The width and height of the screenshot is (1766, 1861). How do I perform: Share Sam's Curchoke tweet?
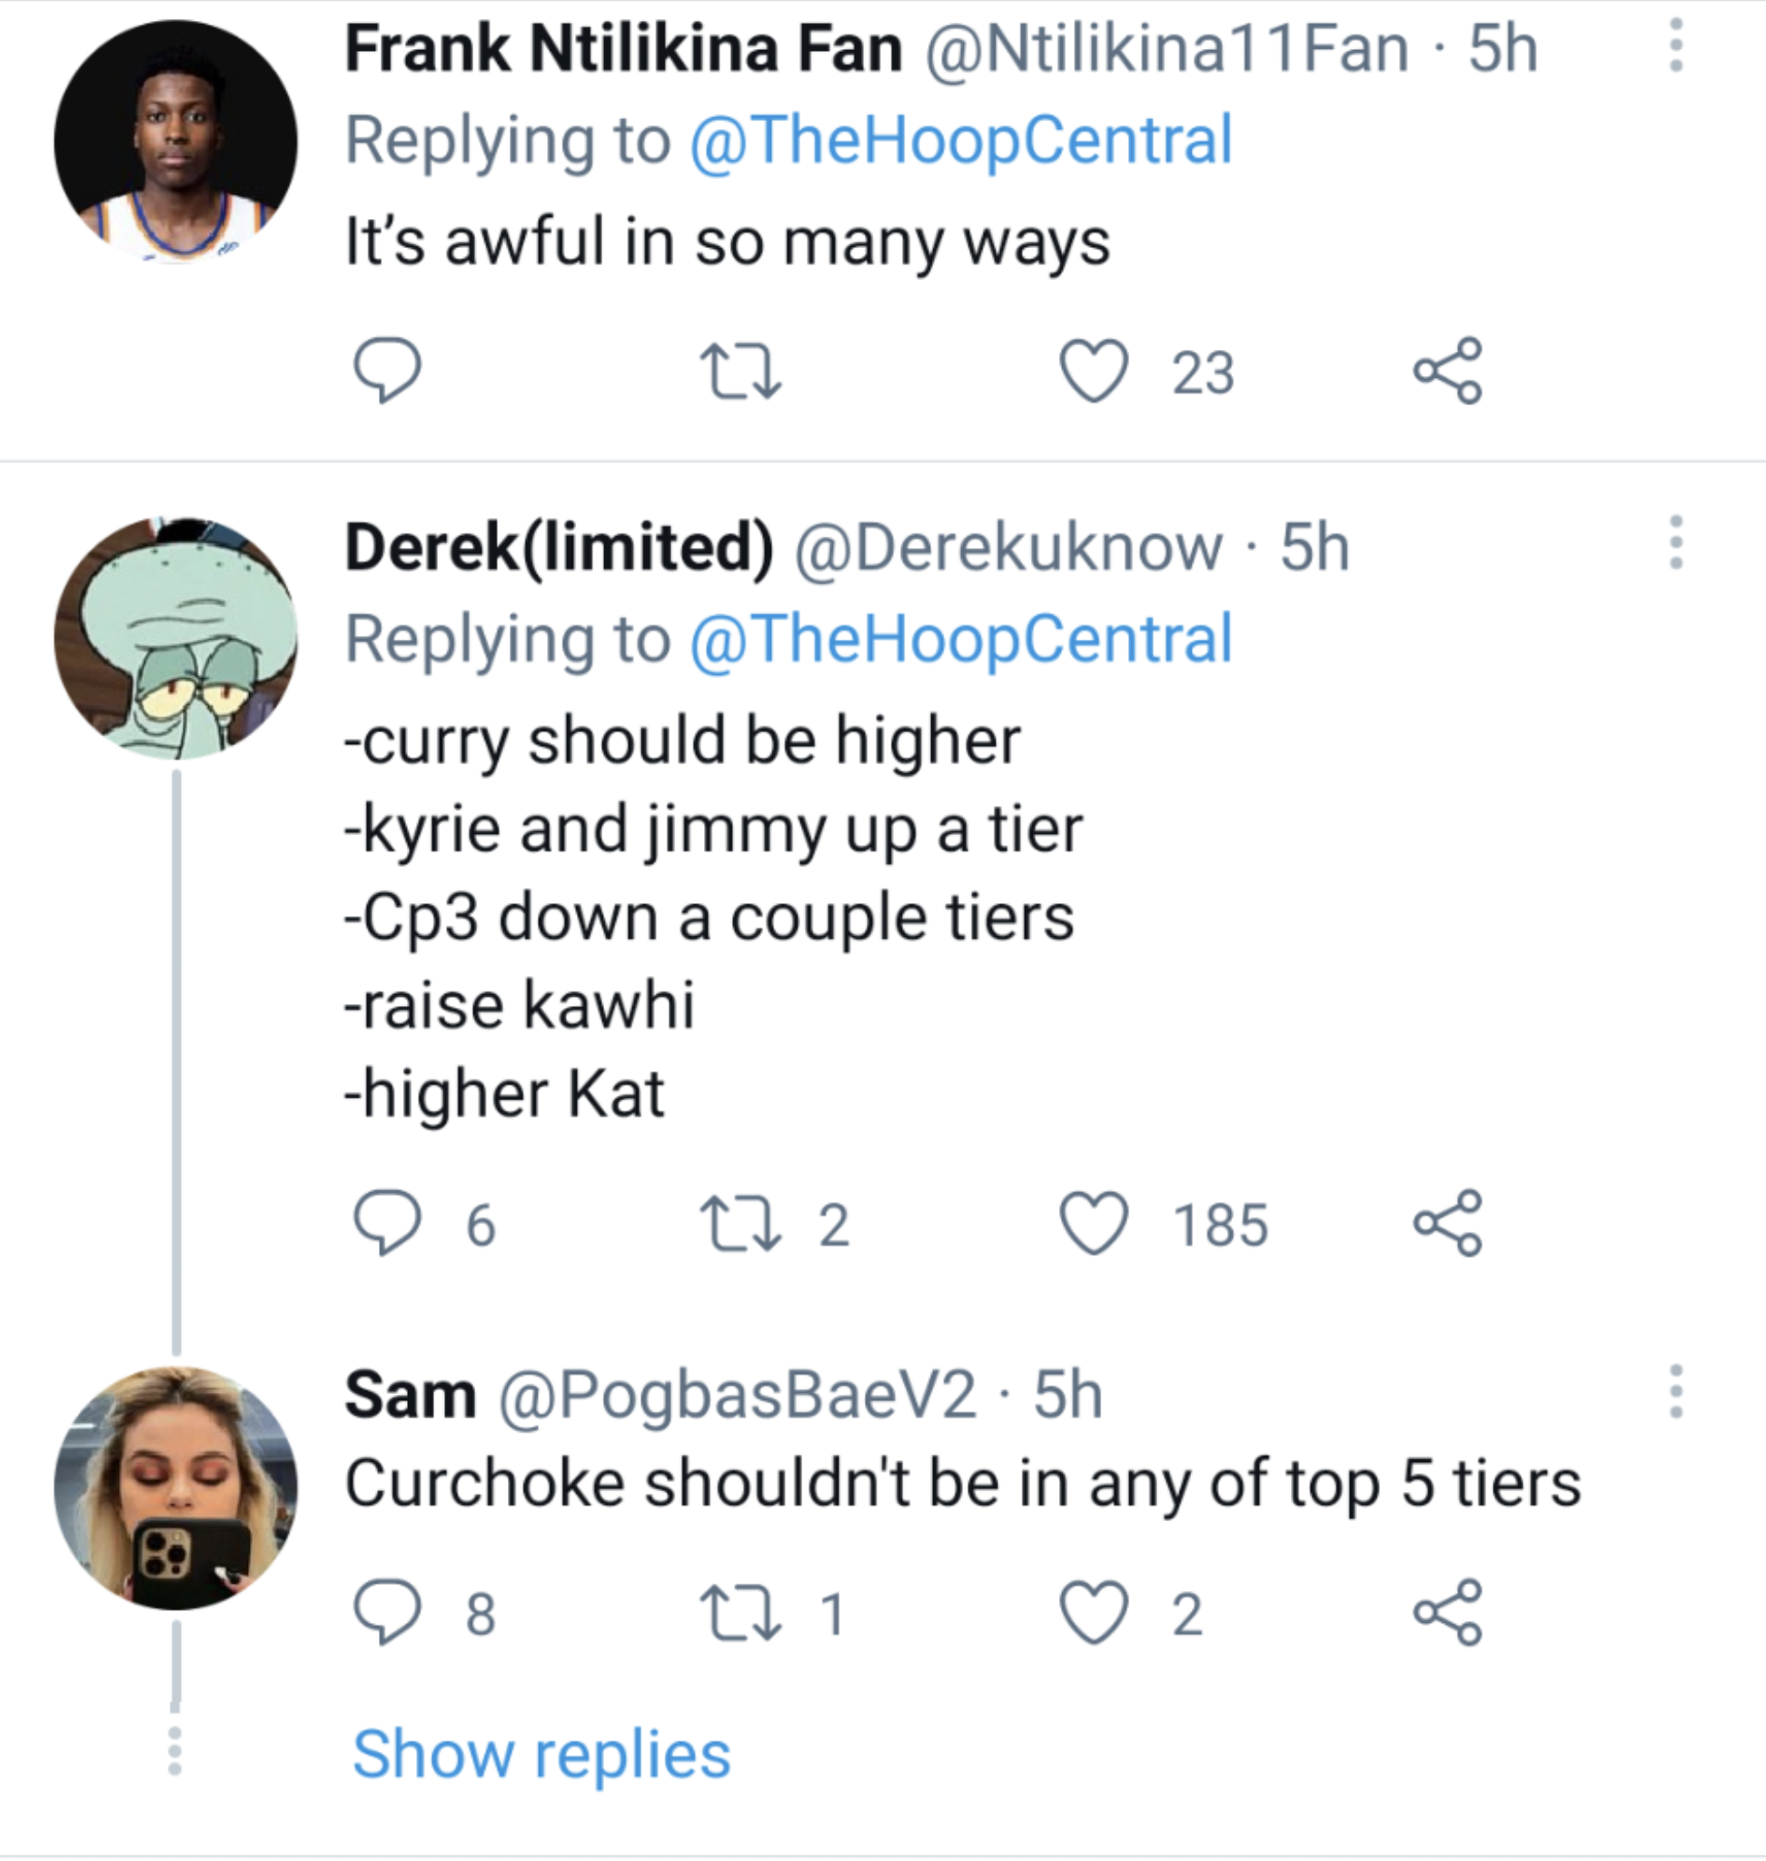coord(1448,1611)
